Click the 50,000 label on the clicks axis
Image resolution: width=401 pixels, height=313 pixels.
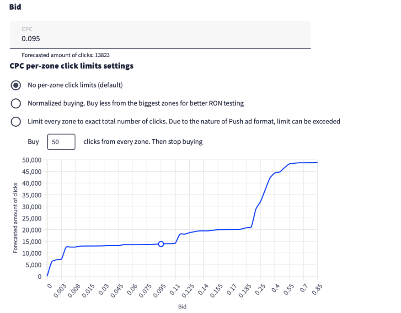(32, 160)
